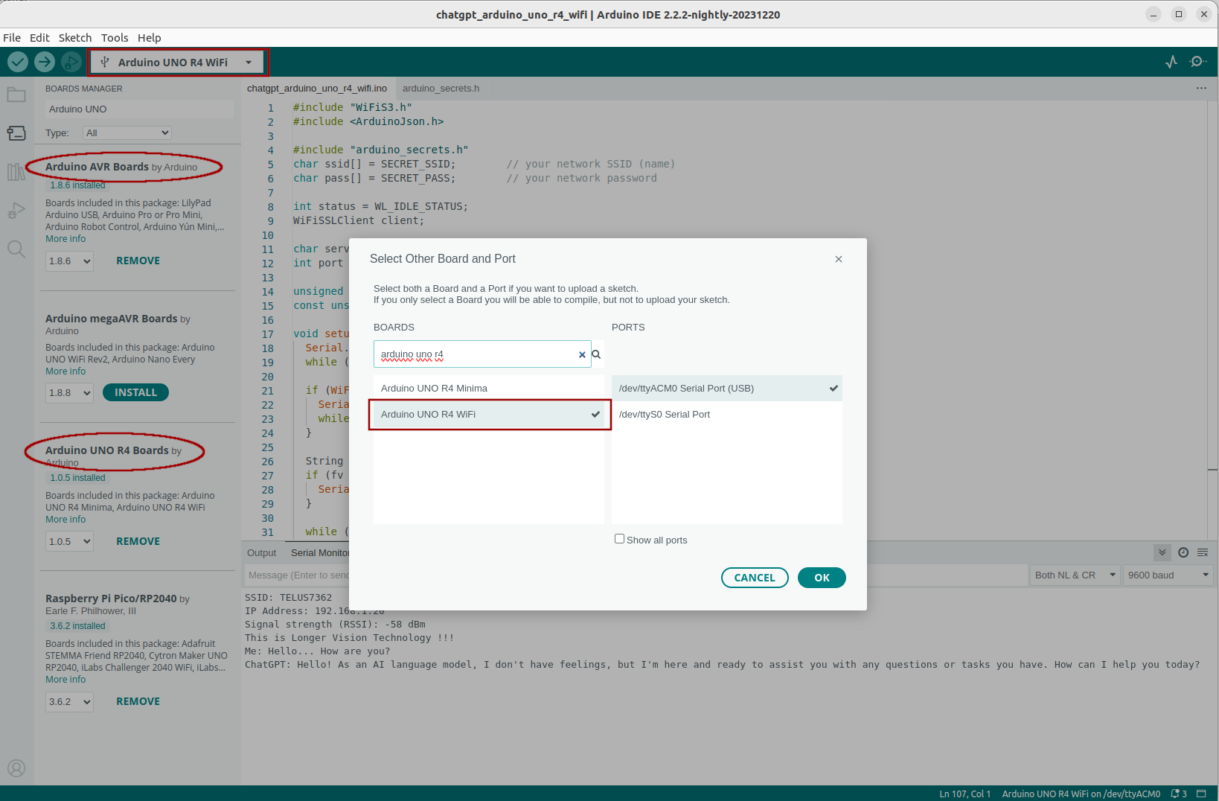1219x801 pixels.
Task: Click the Serial Monitor message input field
Action: 636,575
